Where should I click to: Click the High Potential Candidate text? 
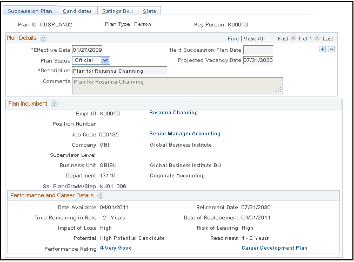click(x=132, y=238)
